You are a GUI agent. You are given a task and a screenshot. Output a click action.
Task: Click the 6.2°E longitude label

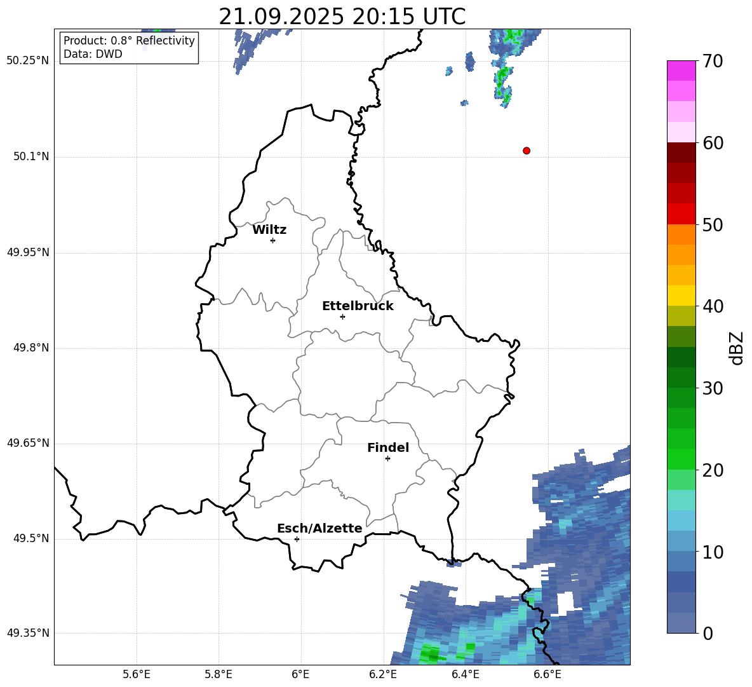383,674
